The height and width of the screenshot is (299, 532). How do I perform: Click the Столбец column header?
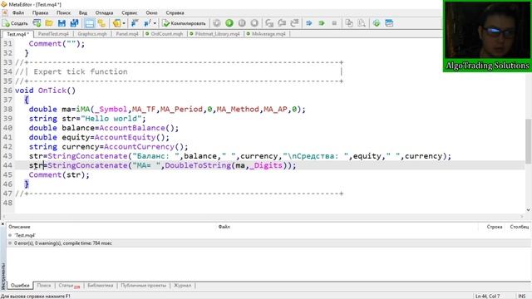click(x=519, y=227)
